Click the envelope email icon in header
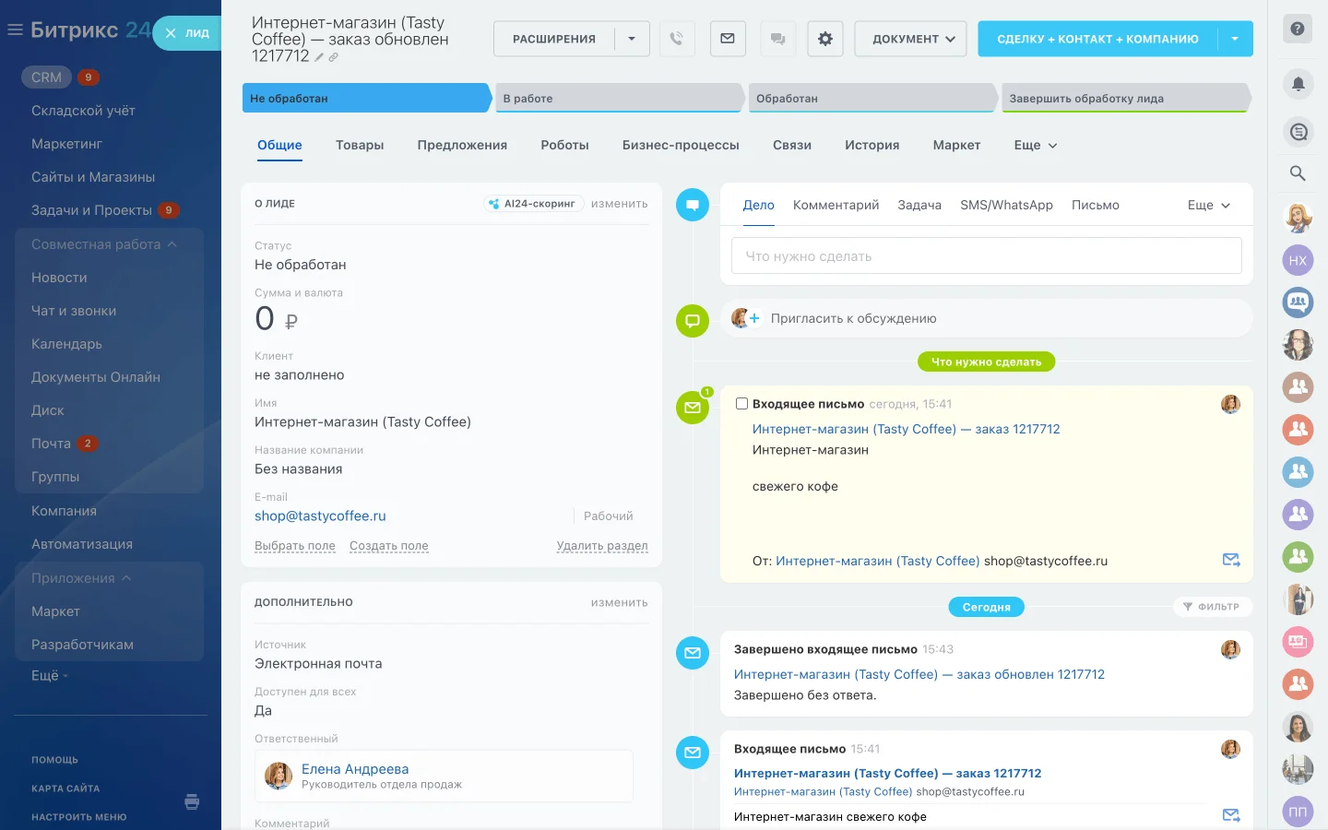Viewport: 1328px width, 830px height. click(x=728, y=39)
